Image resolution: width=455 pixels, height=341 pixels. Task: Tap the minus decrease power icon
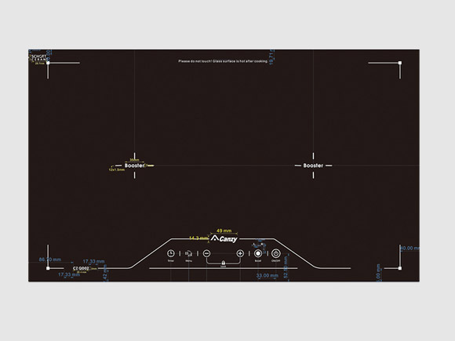tap(206, 253)
